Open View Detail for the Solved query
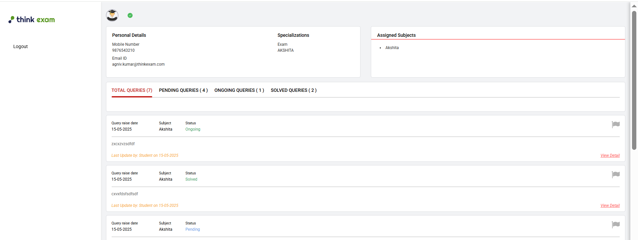 610,206
